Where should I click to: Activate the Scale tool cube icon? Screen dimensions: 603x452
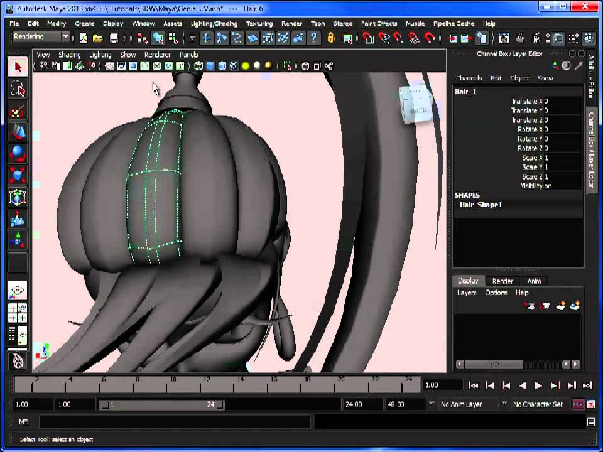(x=18, y=175)
